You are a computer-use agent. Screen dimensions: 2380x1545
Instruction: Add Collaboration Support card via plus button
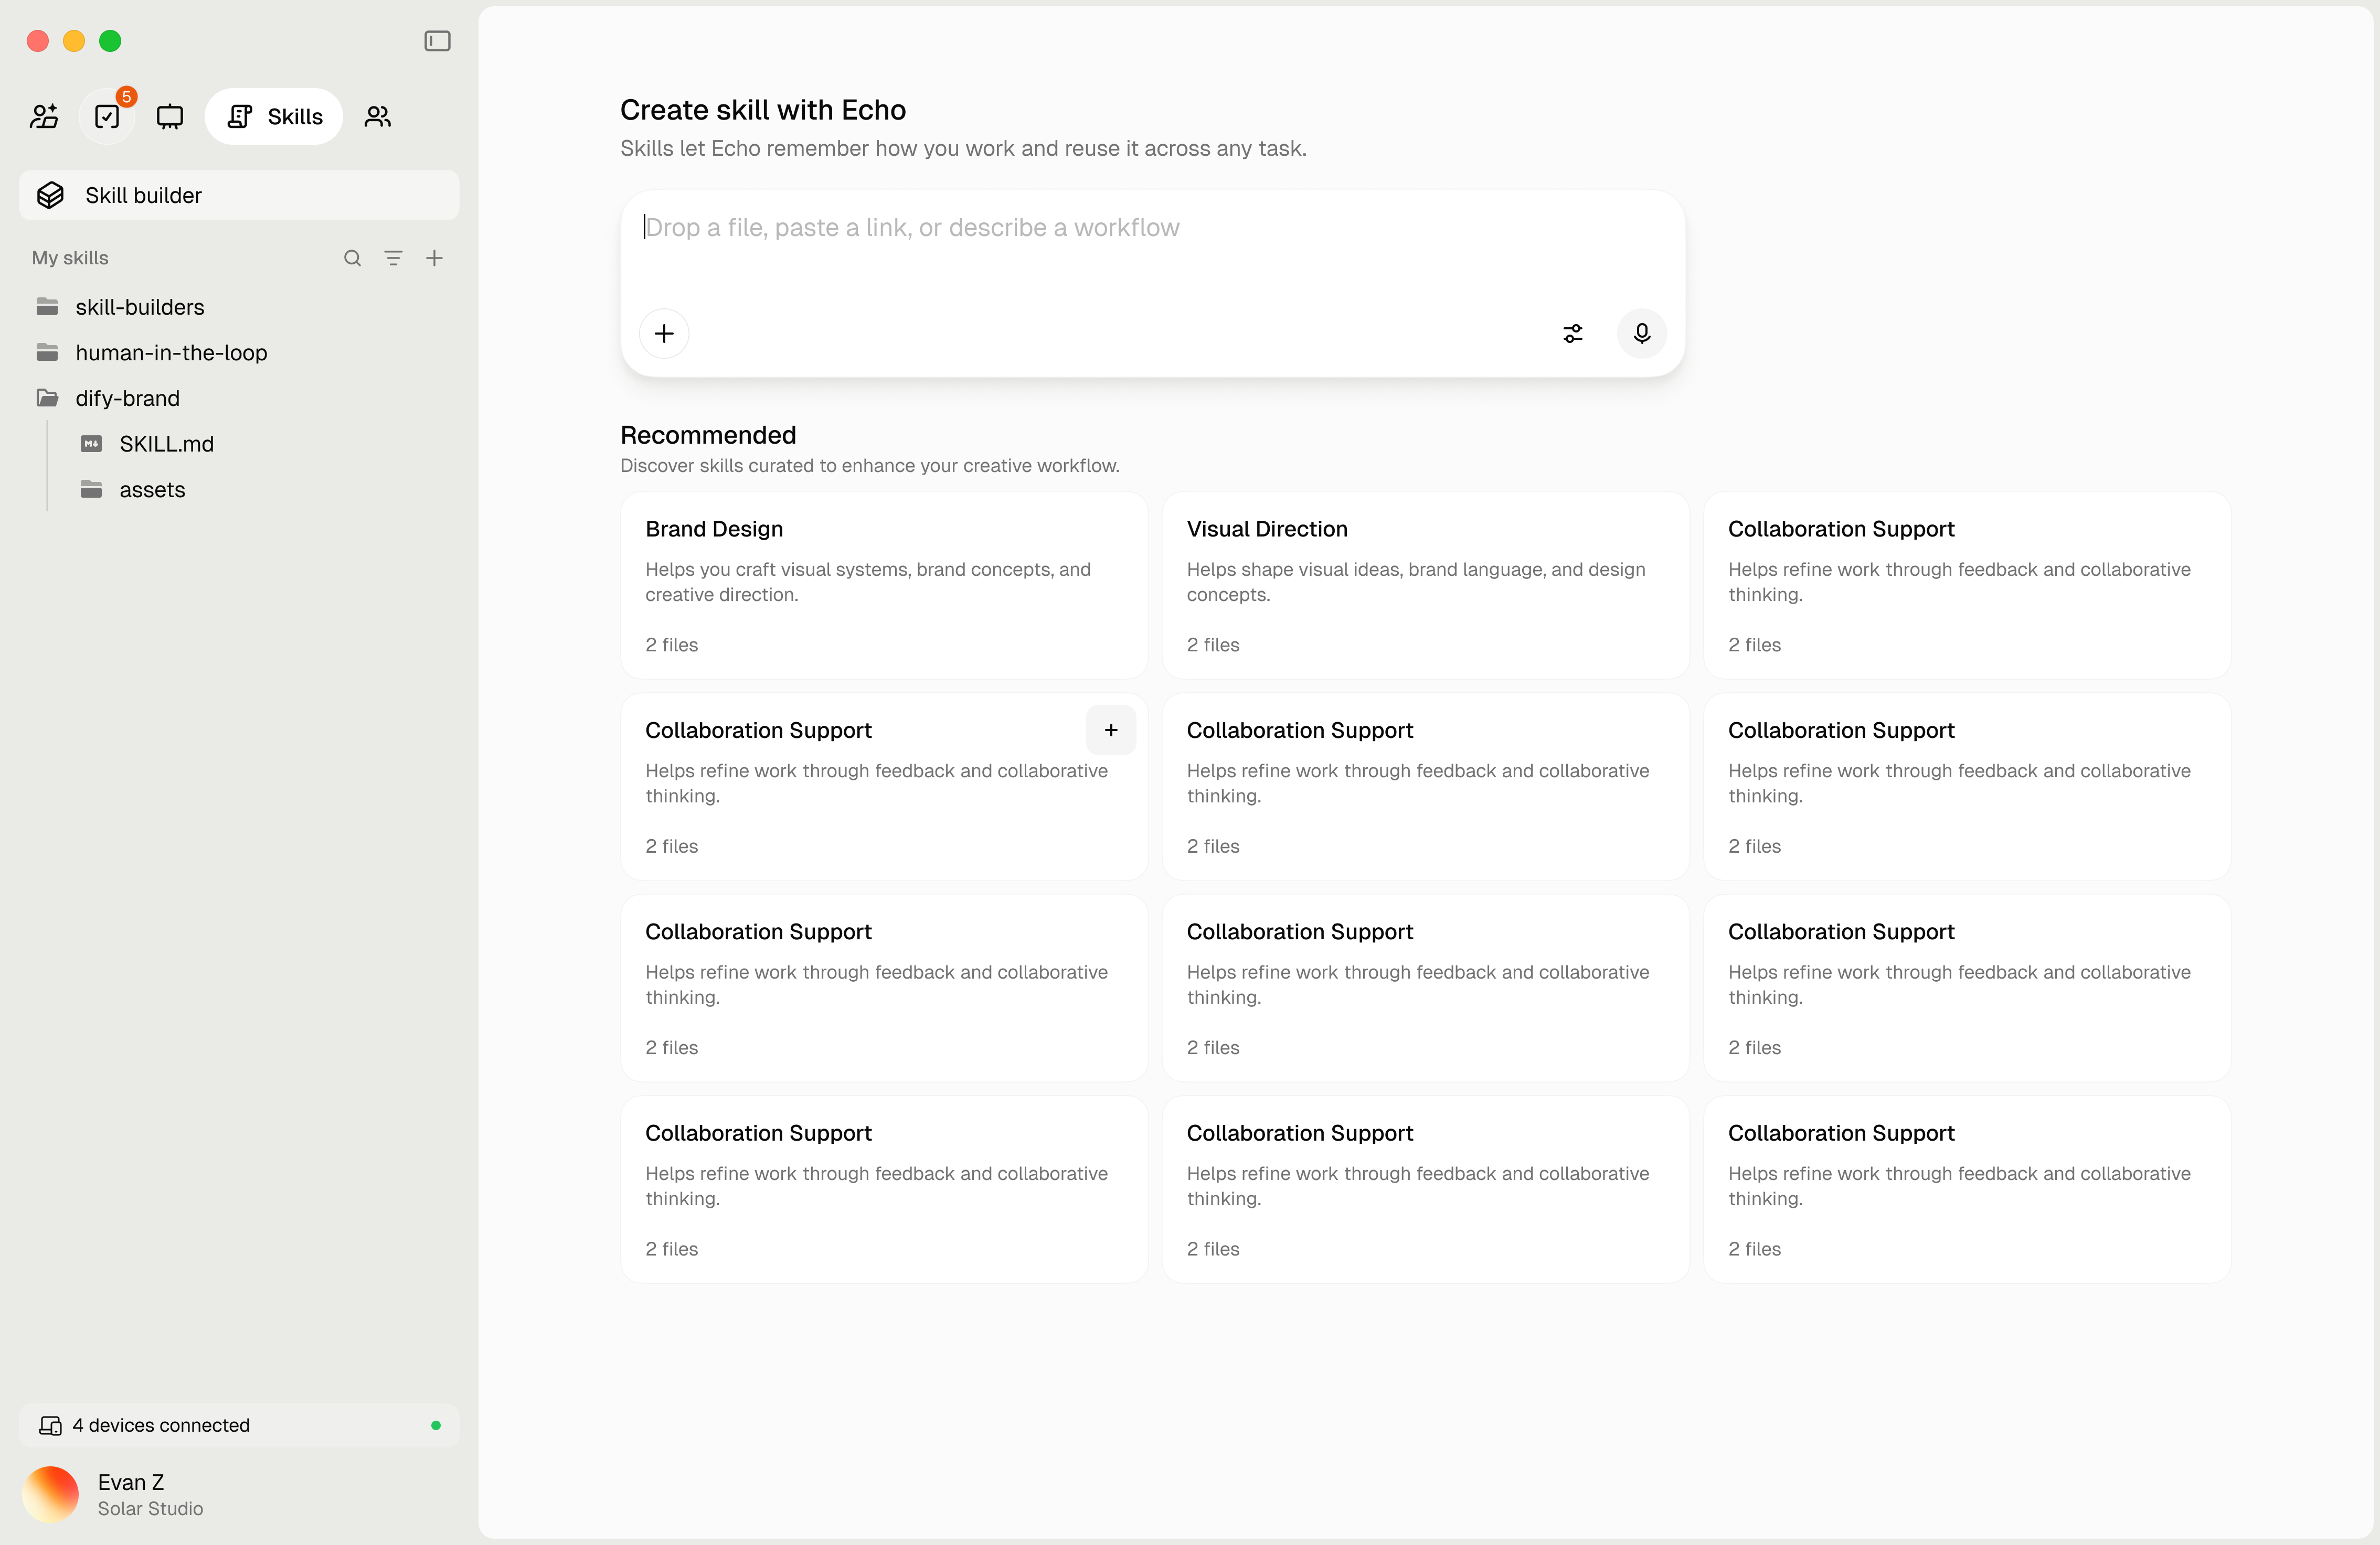(x=1110, y=731)
